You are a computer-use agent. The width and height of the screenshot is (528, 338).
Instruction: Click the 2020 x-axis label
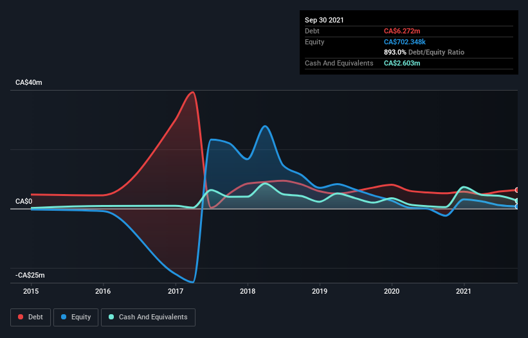click(392, 291)
